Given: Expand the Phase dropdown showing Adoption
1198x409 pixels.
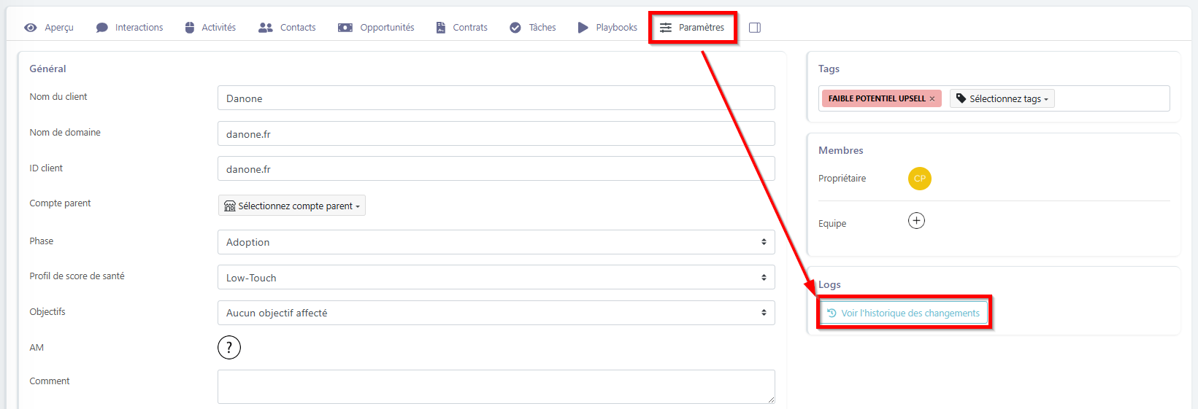Looking at the screenshot, I should 496,242.
